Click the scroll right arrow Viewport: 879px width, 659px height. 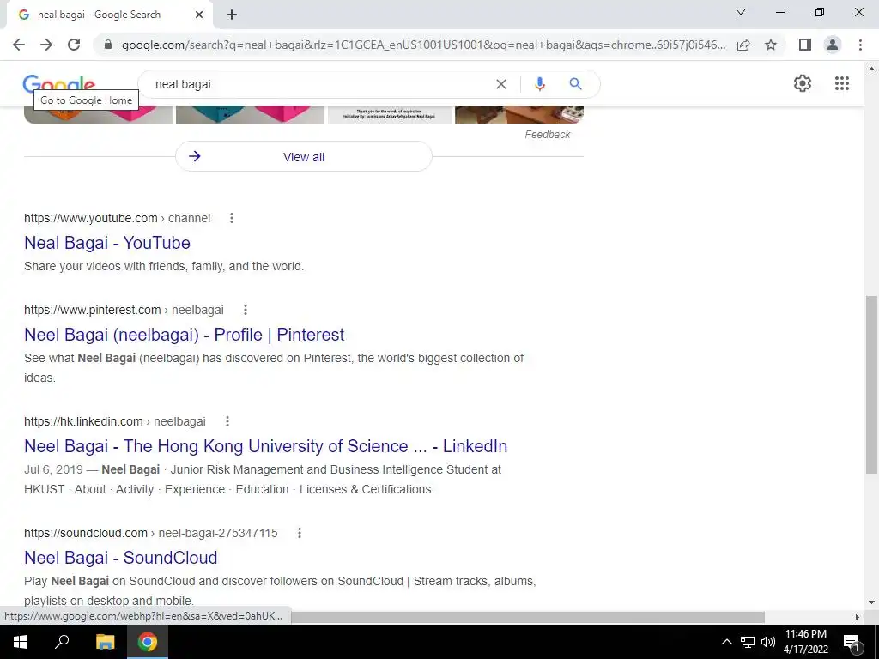[857, 617]
